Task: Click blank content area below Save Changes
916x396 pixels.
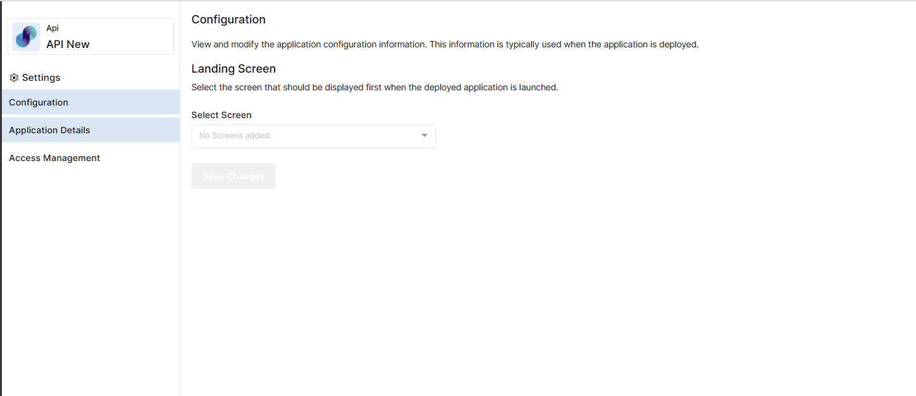Action: point(547,291)
